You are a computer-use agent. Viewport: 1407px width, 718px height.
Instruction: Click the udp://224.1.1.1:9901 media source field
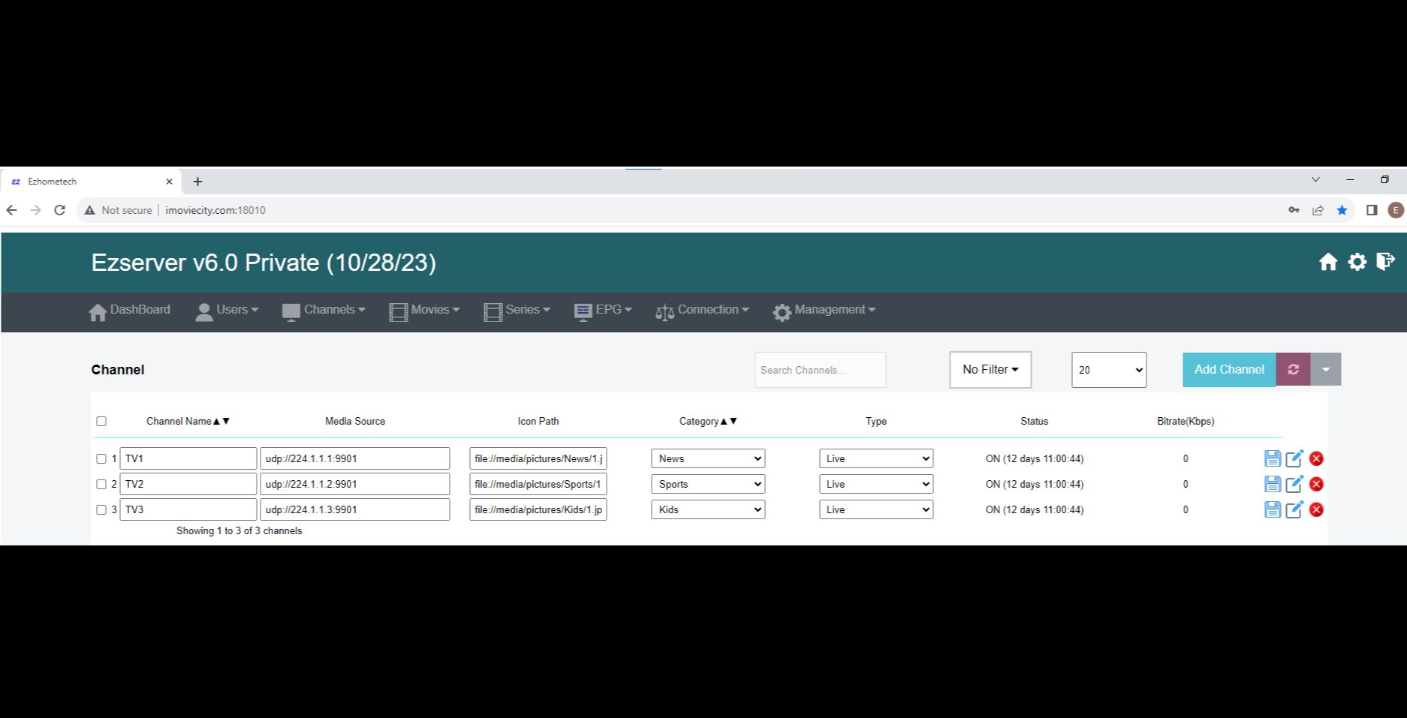coord(355,458)
